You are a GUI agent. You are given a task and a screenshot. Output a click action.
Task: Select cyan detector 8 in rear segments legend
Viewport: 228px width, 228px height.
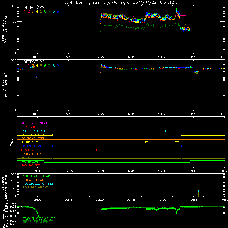pos(54,66)
